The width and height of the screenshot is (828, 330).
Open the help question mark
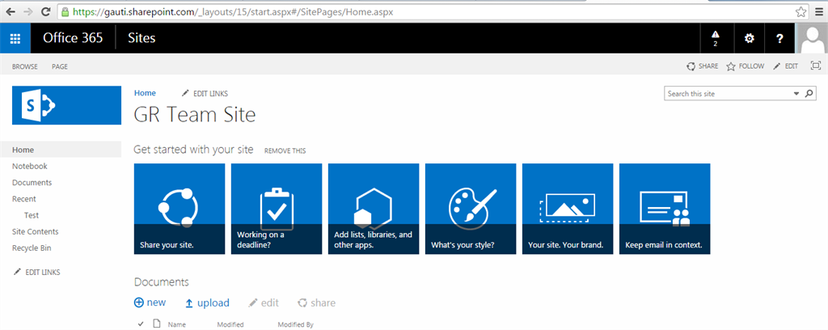coord(779,38)
